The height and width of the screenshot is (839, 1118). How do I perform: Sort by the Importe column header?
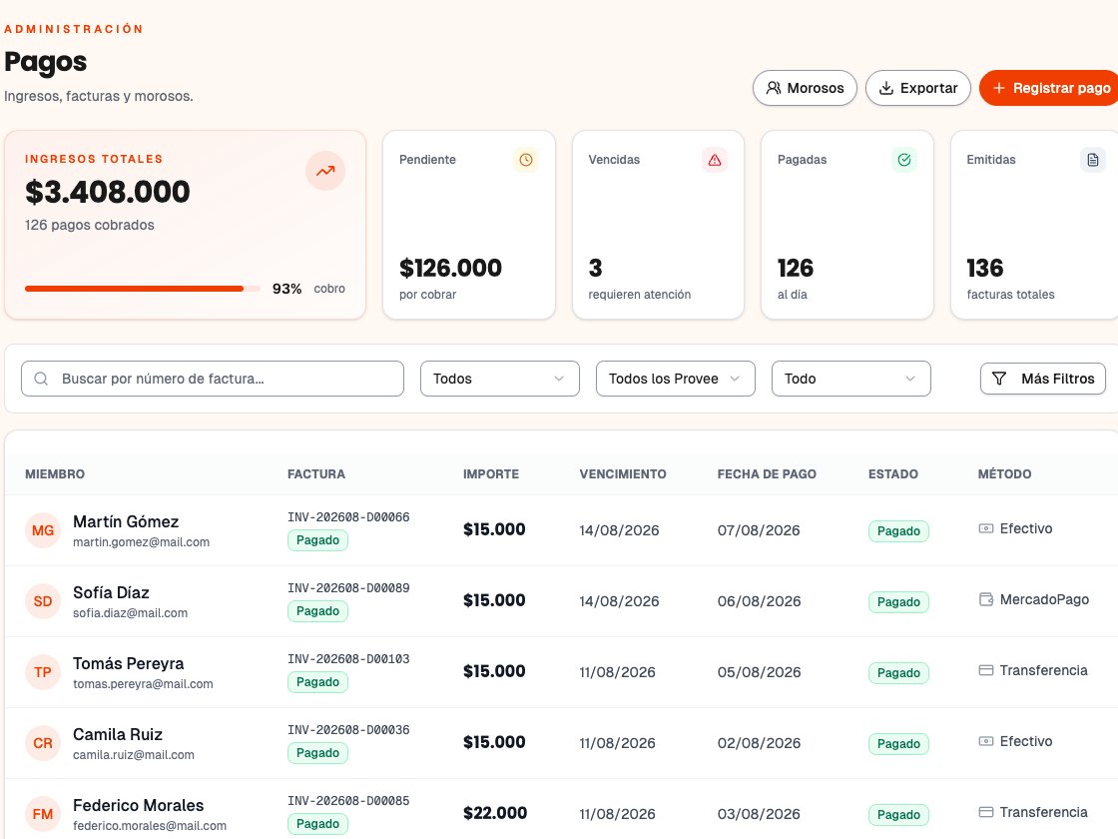coord(490,473)
